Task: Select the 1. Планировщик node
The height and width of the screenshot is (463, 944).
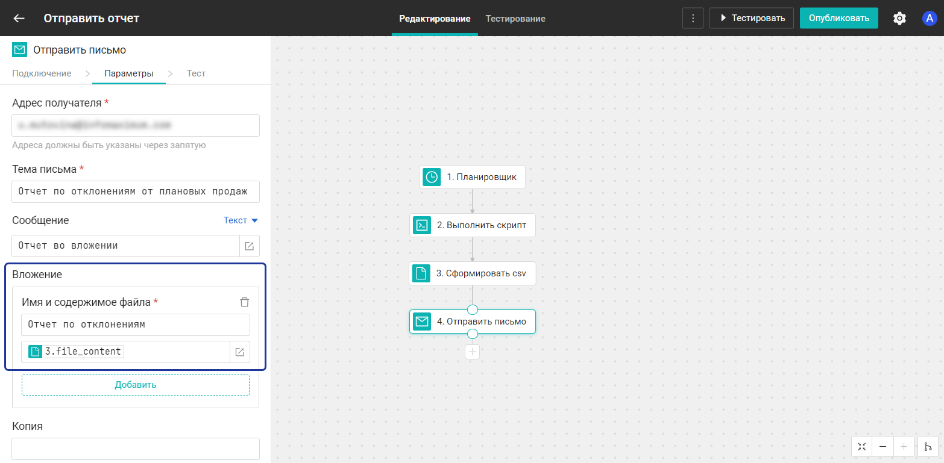Action: (x=472, y=177)
